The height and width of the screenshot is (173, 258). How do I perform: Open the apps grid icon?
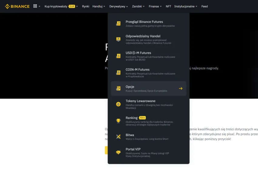pyautogui.click(x=35, y=6)
